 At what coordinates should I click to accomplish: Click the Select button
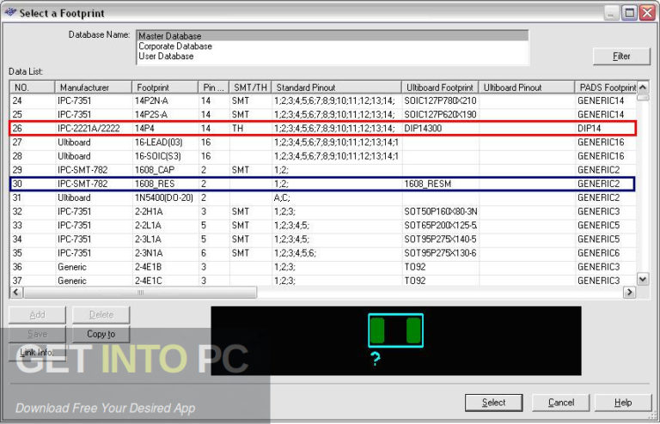point(494,403)
